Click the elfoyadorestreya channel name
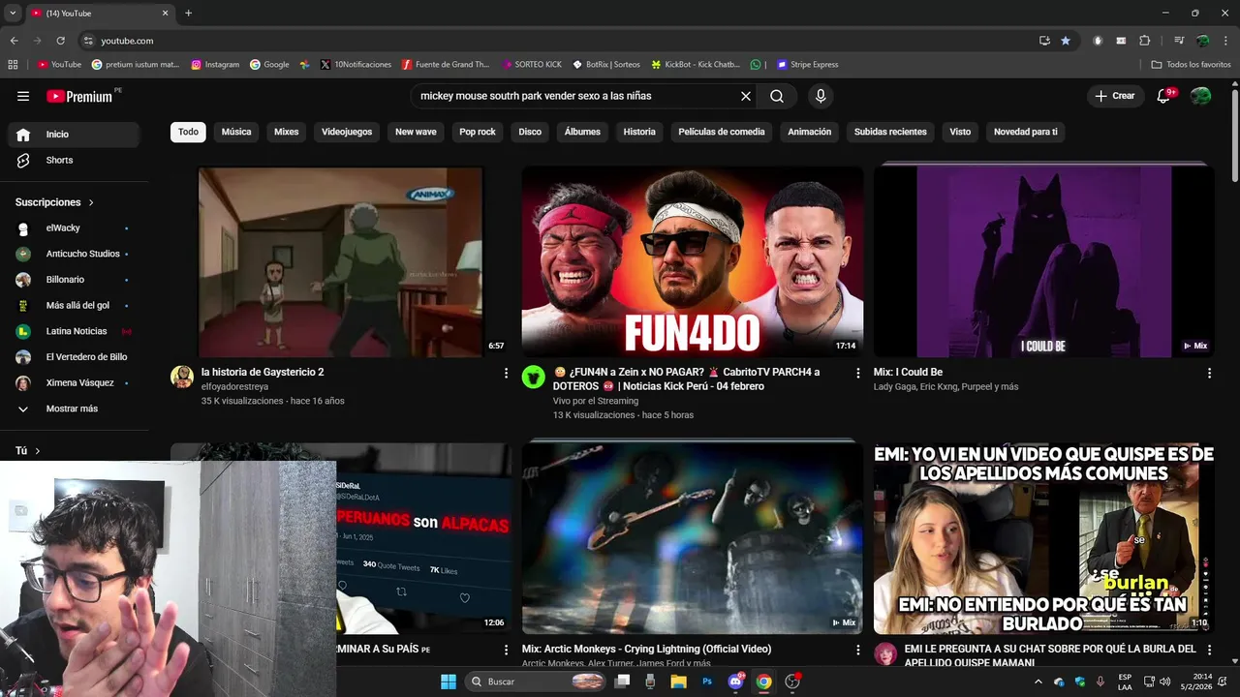This screenshot has width=1240, height=697. pos(234,386)
